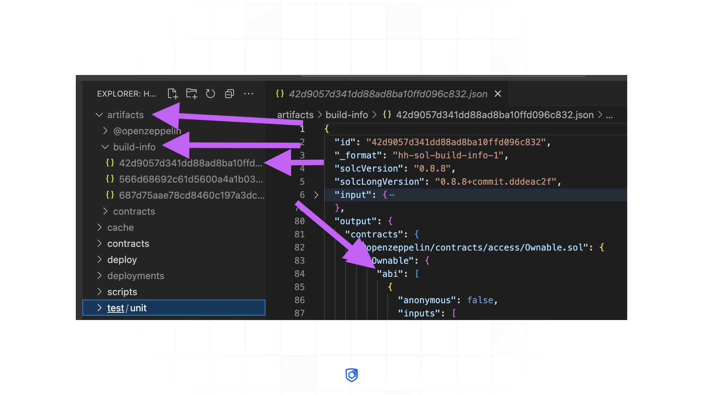703x395 pixels.
Task: Click the New Folder icon in Explorer
Action: (x=191, y=94)
